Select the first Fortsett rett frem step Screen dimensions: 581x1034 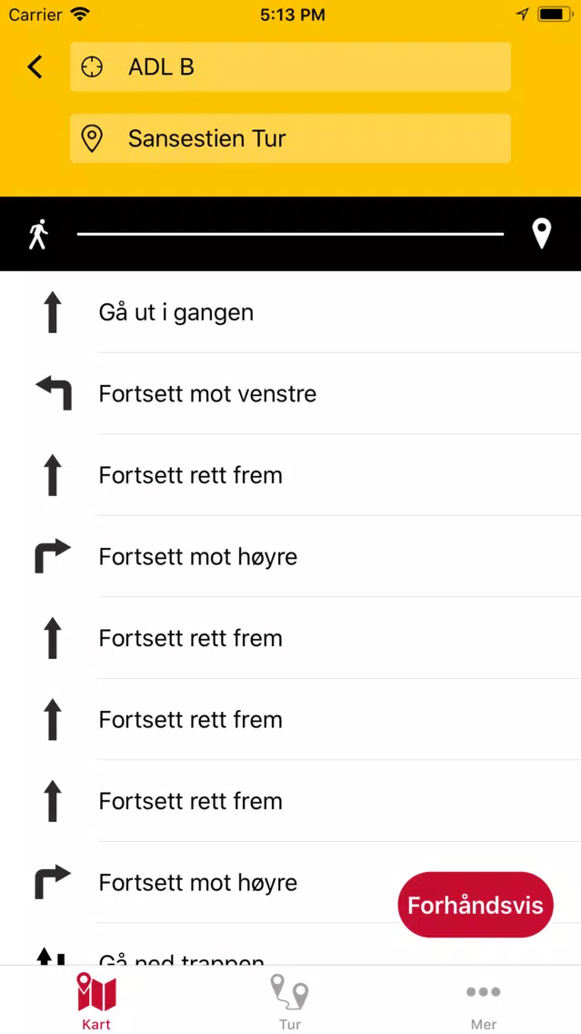coord(291,475)
